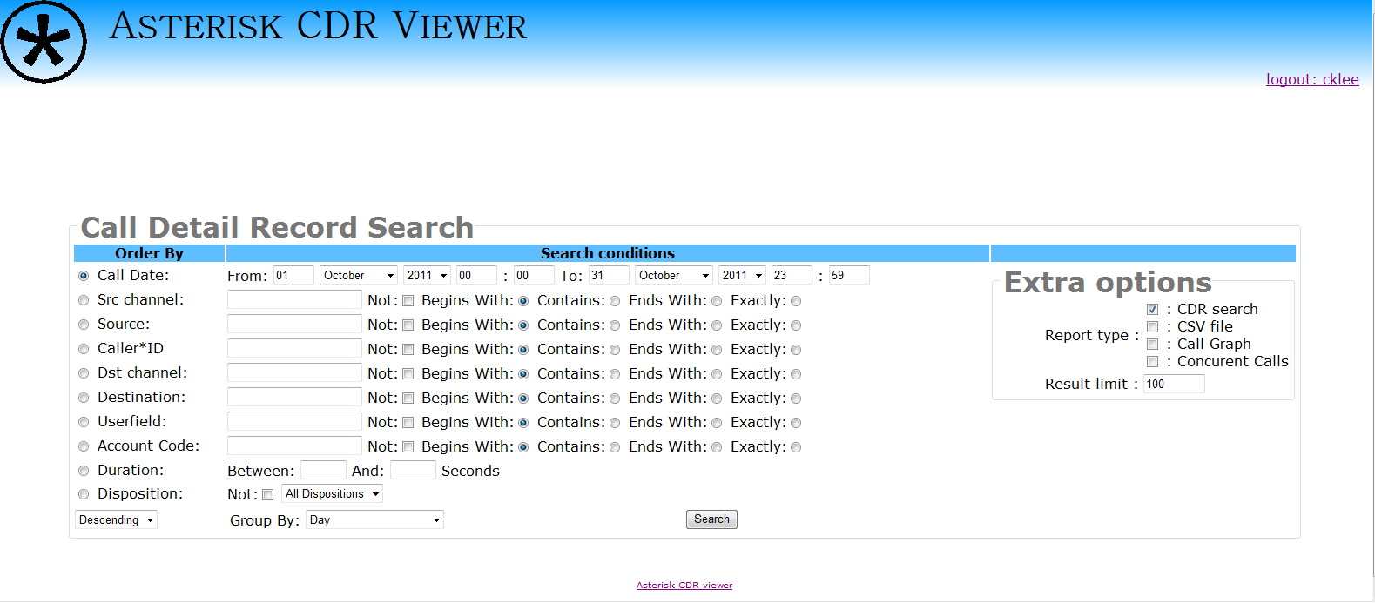Focus the From day field
Viewport: 1375px width, 603px height.
coord(293,275)
